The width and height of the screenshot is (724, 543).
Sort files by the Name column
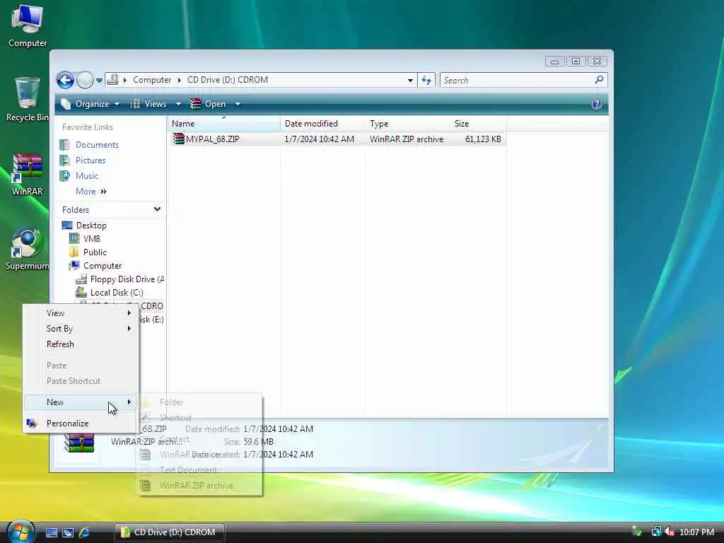tap(224, 124)
